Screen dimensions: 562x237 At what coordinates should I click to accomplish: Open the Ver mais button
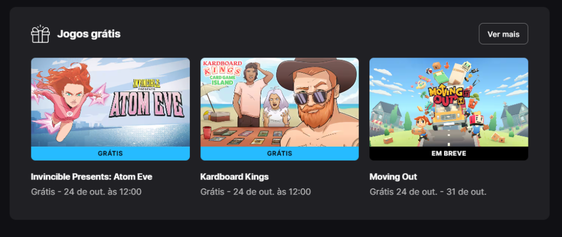tap(503, 34)
